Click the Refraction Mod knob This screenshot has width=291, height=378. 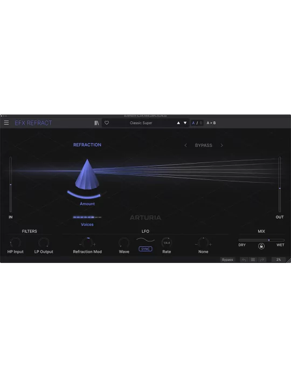(87, 243)
